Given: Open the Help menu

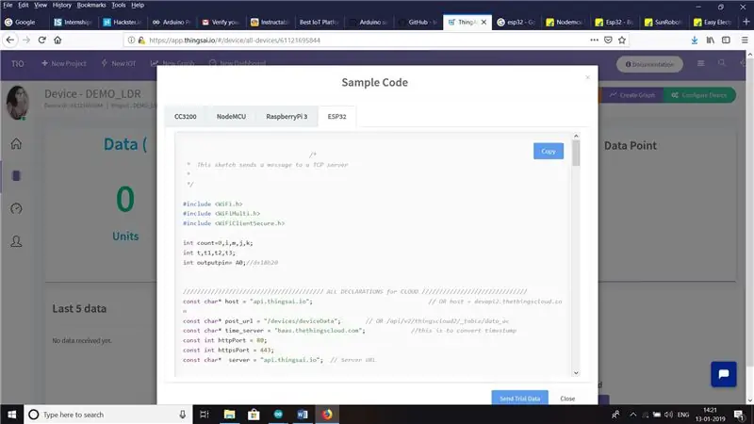Looking at the screenshot, I should [138, 5].
